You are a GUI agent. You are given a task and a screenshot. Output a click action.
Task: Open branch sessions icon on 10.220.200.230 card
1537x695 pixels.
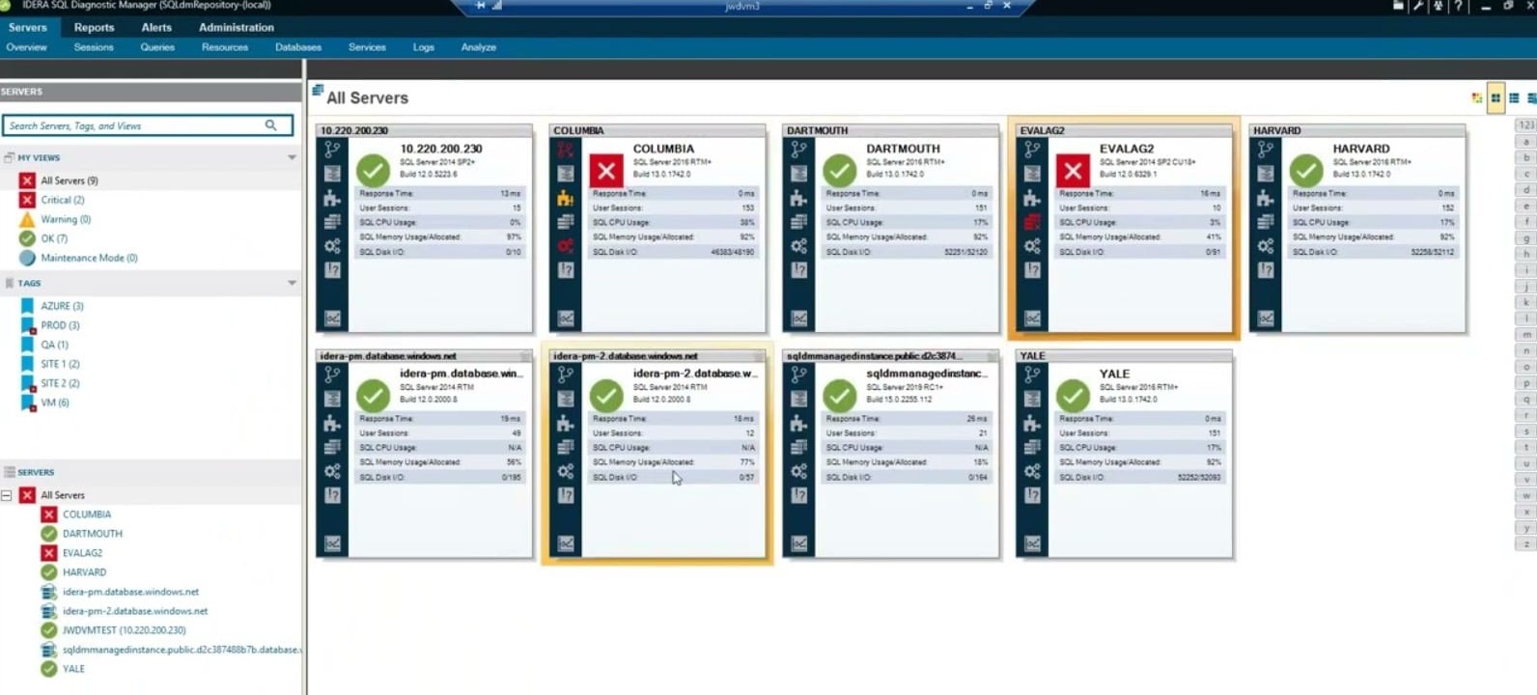click(x=332, y=150)
